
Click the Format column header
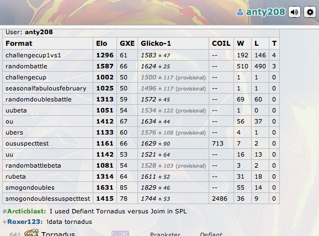(x=19, y=44)
